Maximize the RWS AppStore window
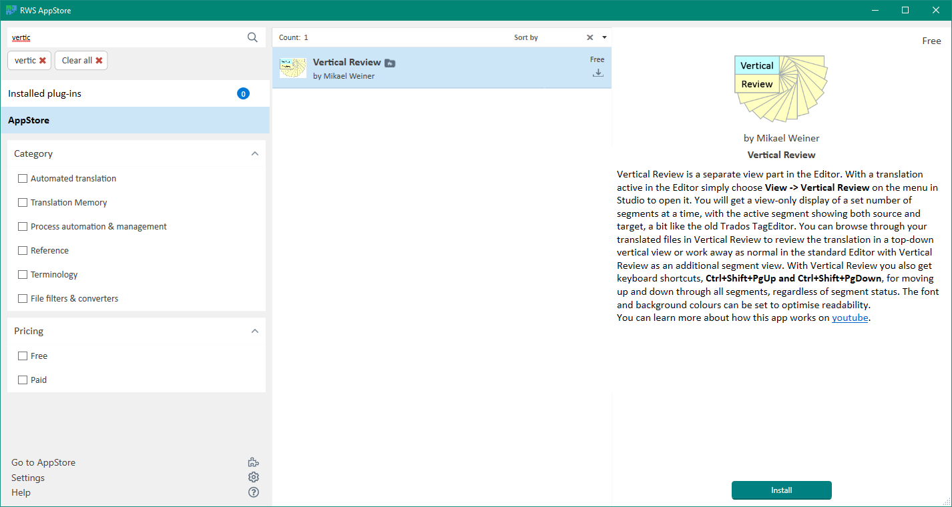This screenshot has height=507, width=952. [905, 10]
